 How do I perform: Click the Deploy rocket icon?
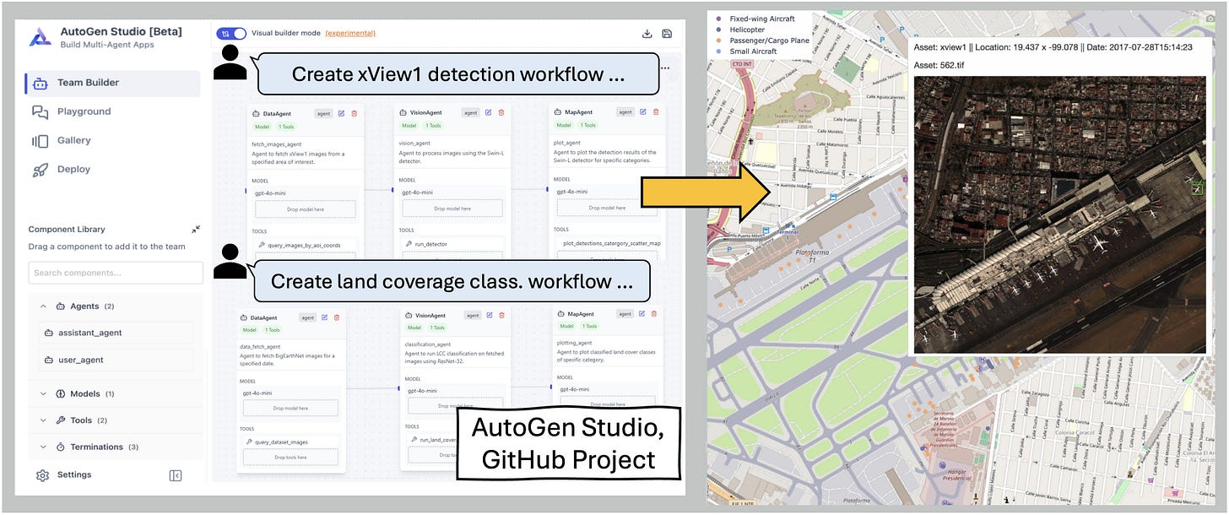[x=40, y=170]
